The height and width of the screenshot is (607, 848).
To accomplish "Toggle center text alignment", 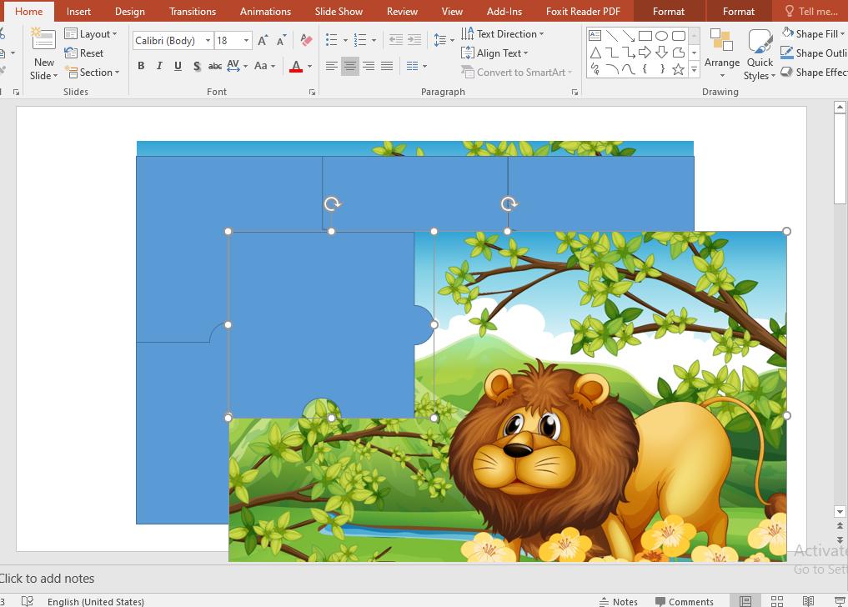I will 349,66.
